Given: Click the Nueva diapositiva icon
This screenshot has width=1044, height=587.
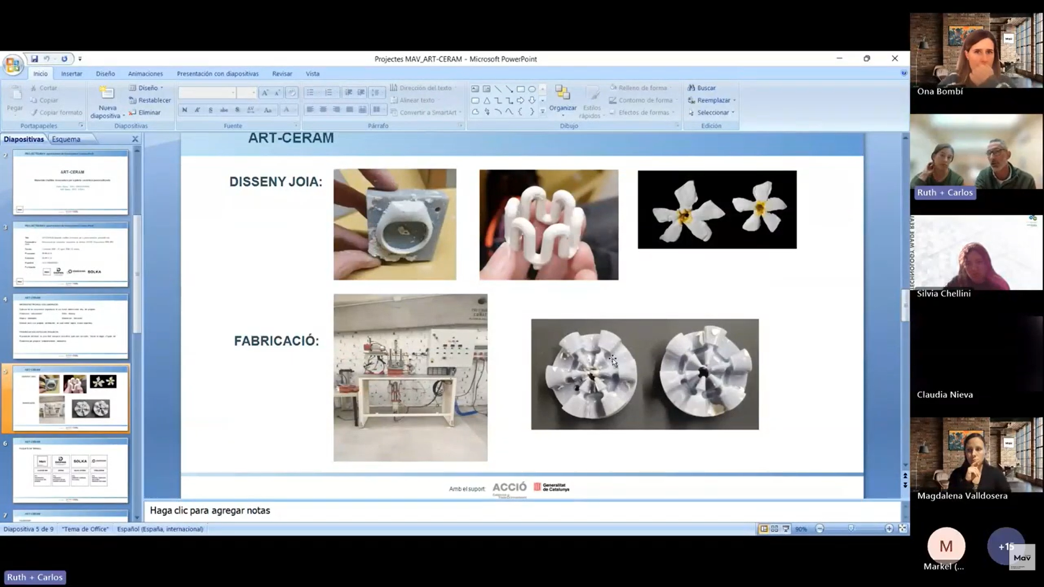Looking at the screenshot, I should click(x=107, y=92).
